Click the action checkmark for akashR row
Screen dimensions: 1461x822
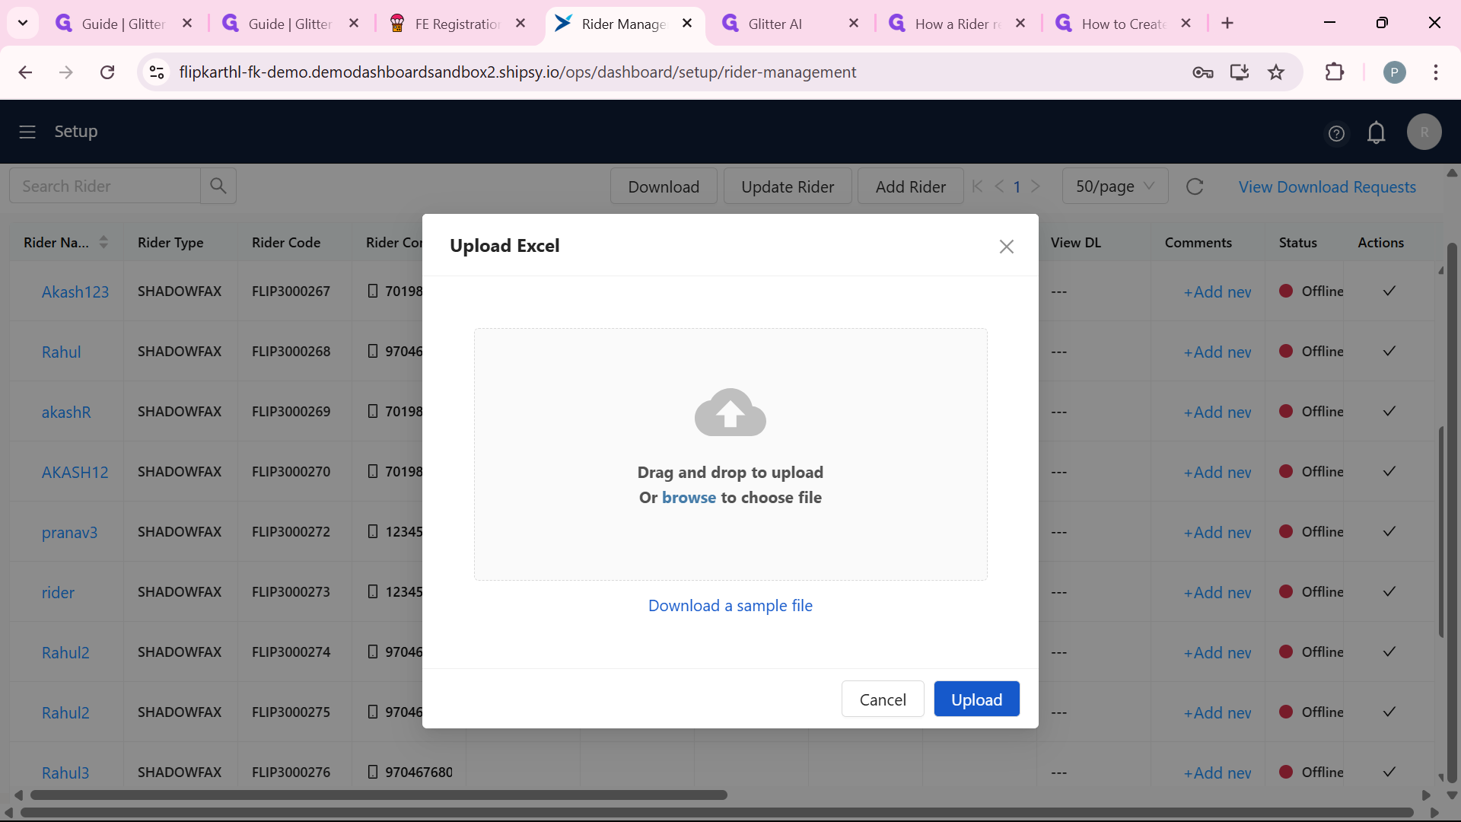[x=1389, y=412]
